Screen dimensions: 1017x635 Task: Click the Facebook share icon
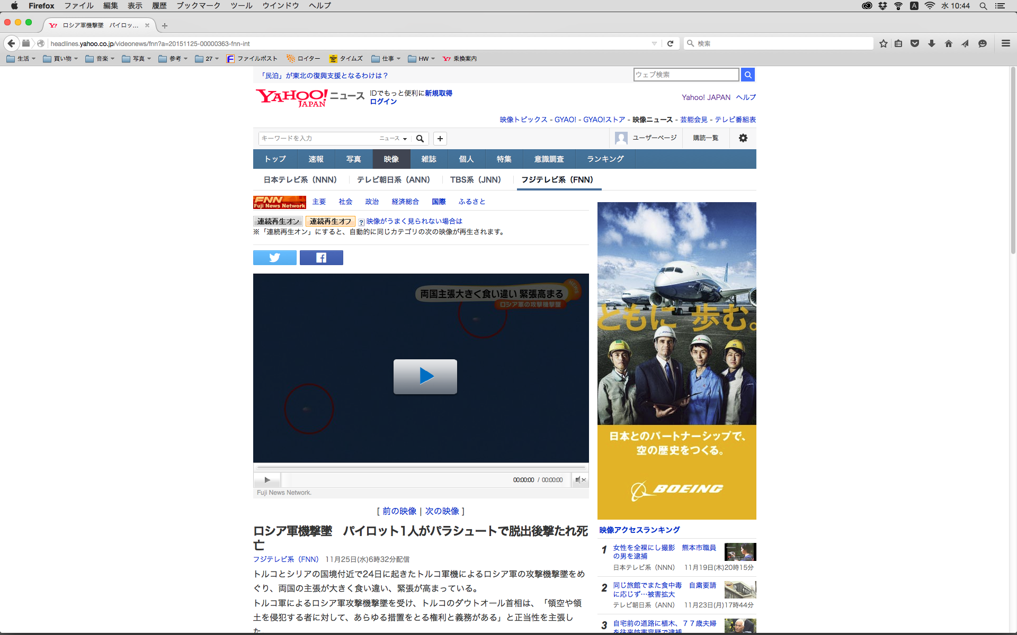[321, 258]
